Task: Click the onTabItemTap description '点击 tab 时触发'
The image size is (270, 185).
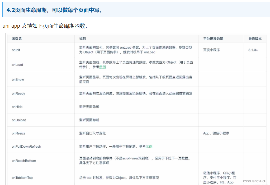Action: (119, 178)
